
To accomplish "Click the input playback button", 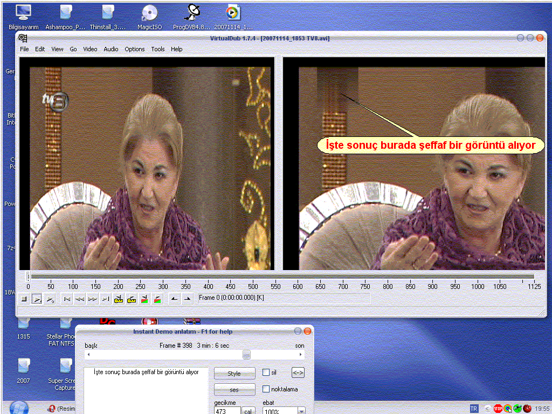I will 37,299.
